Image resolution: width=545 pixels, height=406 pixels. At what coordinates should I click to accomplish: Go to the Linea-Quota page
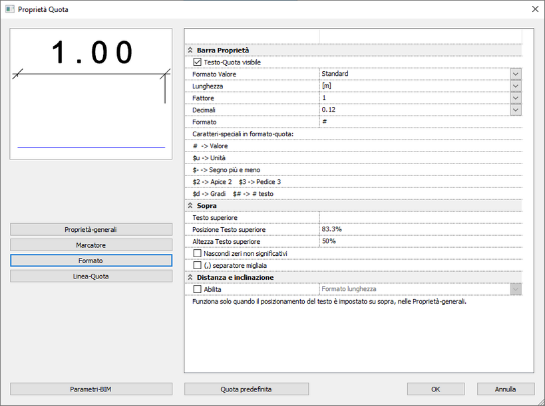91,276
